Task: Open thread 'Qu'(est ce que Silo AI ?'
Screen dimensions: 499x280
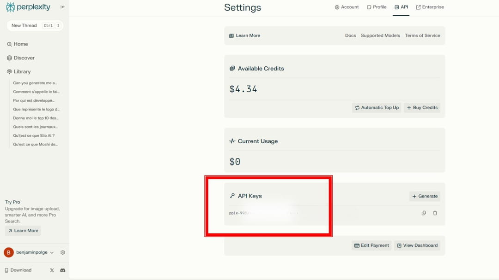Action: tap(34, 135)
